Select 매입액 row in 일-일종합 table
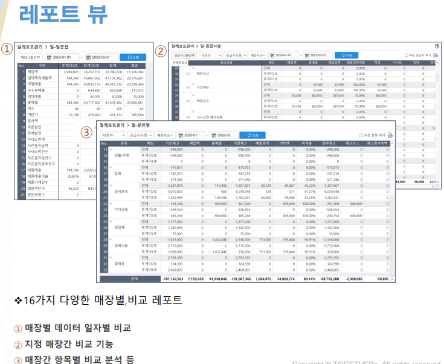Viewport: 444px width, 364px height. pyautogui.click(x=82, y=72)
